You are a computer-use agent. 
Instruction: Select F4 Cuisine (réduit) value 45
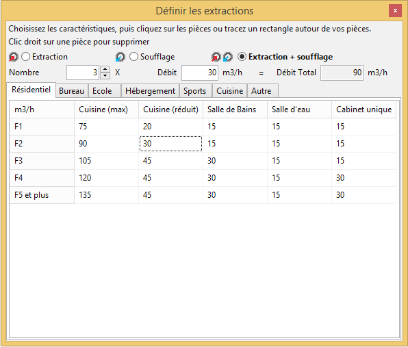coord(170,178)
